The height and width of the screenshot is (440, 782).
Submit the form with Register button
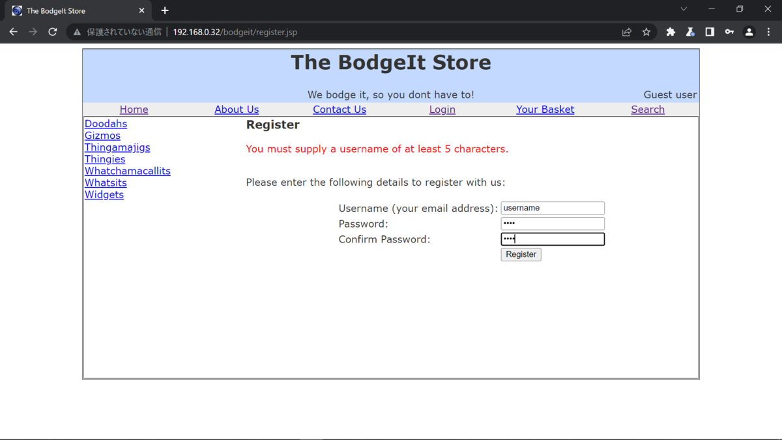pyautogui.click(x=521, y=254)
